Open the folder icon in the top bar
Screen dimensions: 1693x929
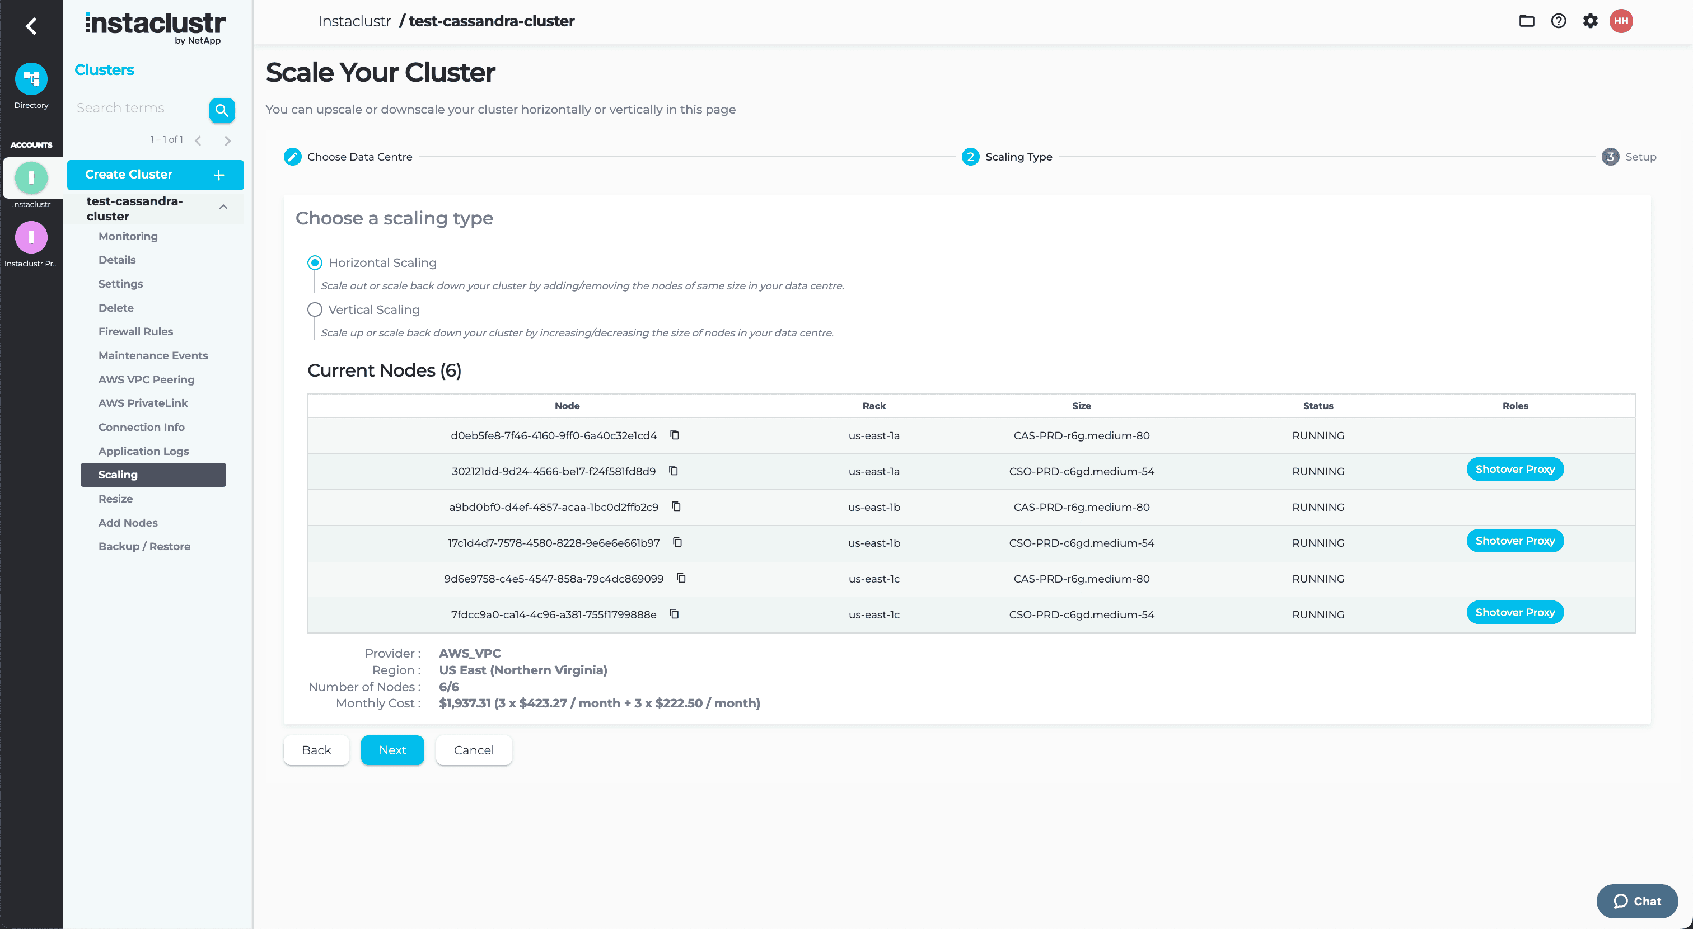point(1526,20)
